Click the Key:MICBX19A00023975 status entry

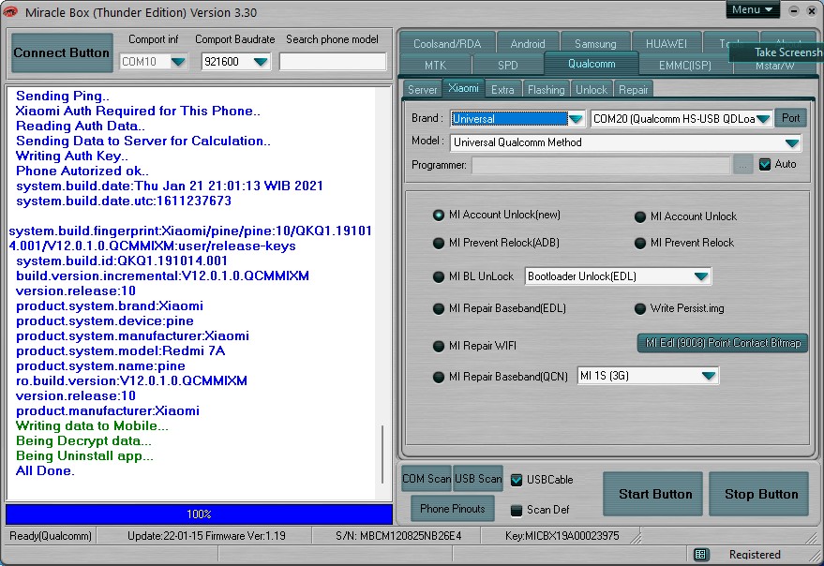562,536
